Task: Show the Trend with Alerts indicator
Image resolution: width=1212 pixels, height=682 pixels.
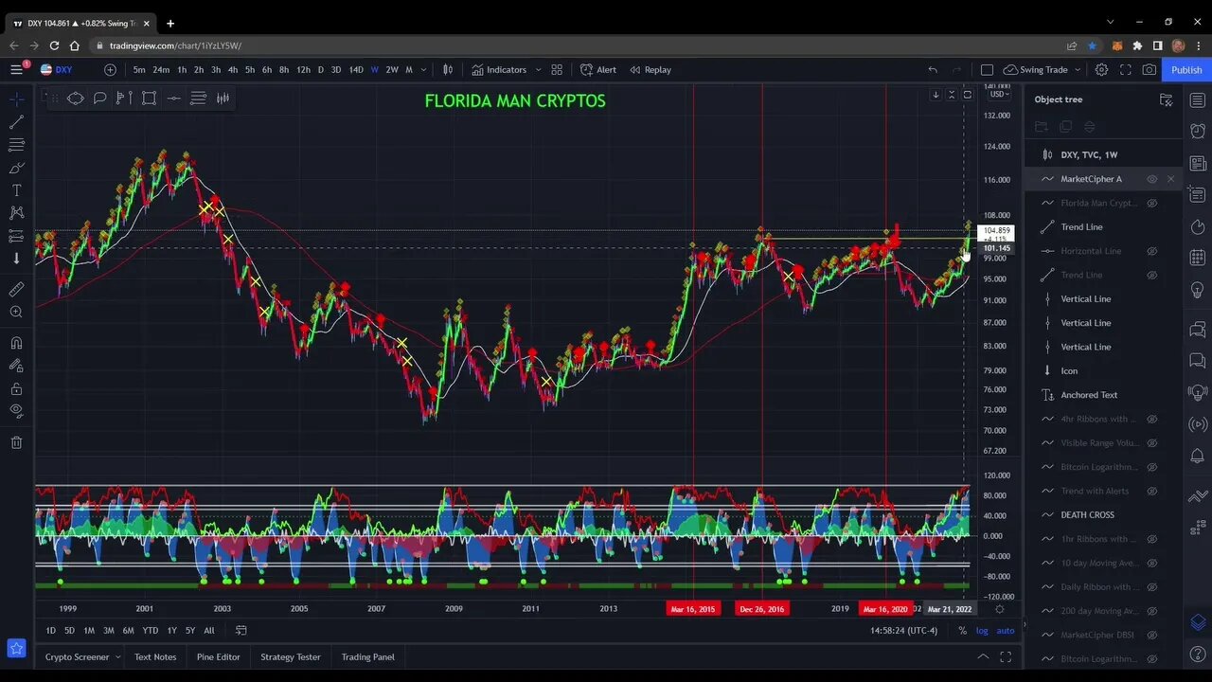Action: click(x=1152, y=491)
